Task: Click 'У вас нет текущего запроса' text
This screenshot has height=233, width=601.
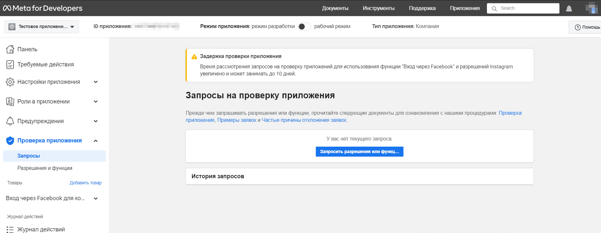Action: click(360, 139)
